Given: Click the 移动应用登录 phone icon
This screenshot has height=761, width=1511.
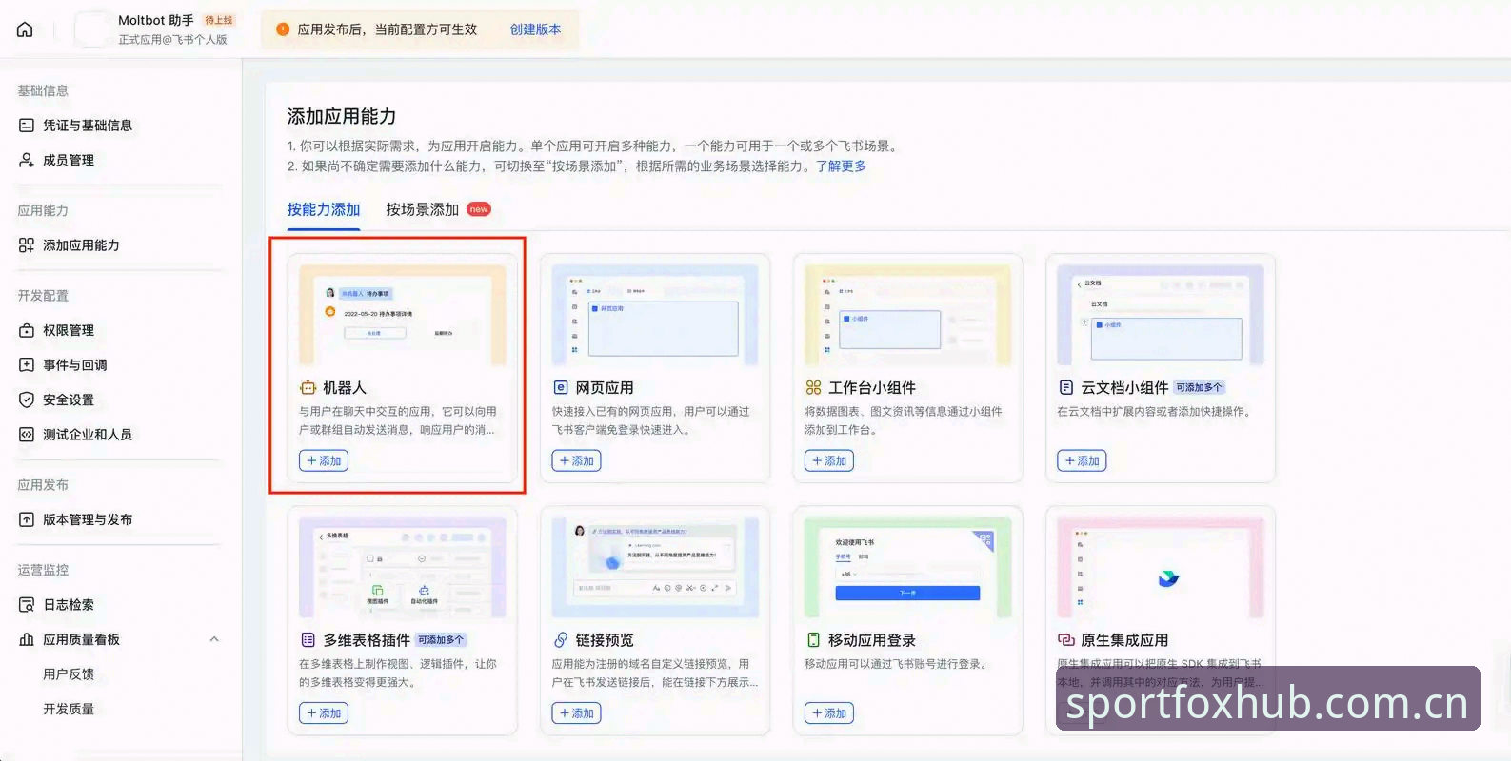Looking at the screenshot, I should pyautogui.click(x=813, y=640).
